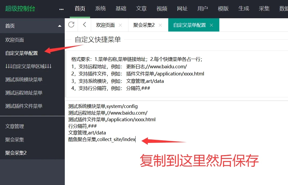Open the 视频 section
This screenshot has height=185, width=288.
(x=162, y=8)
